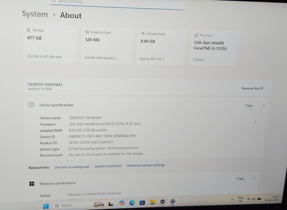
Task: Select '8.00 GB (7.69 GB usable)' text
Action: pos(88,130)
